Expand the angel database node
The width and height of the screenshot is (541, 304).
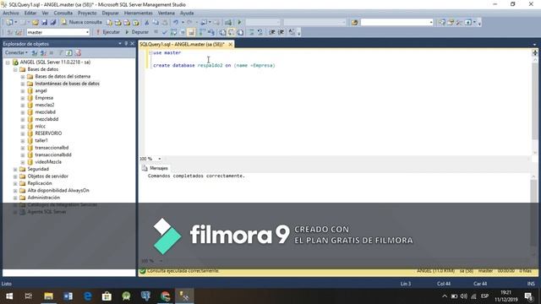23,91
